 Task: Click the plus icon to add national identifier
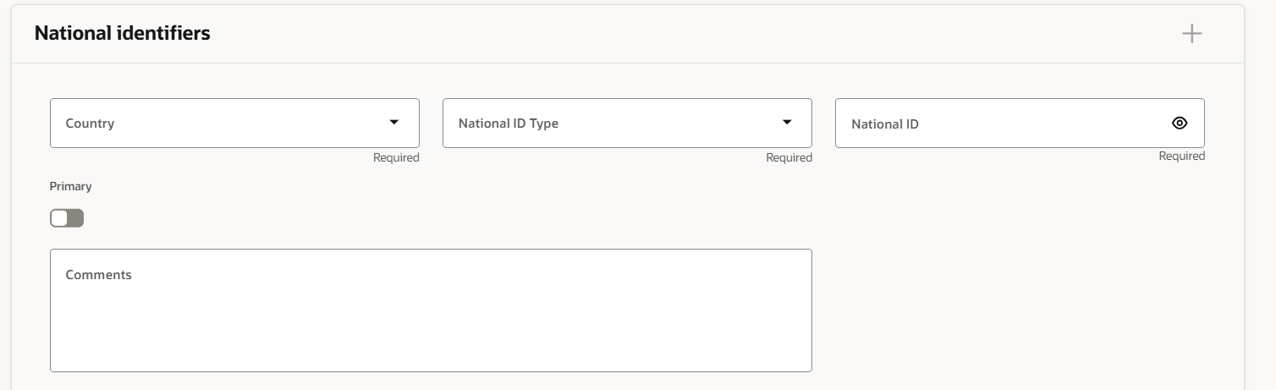1191,34
